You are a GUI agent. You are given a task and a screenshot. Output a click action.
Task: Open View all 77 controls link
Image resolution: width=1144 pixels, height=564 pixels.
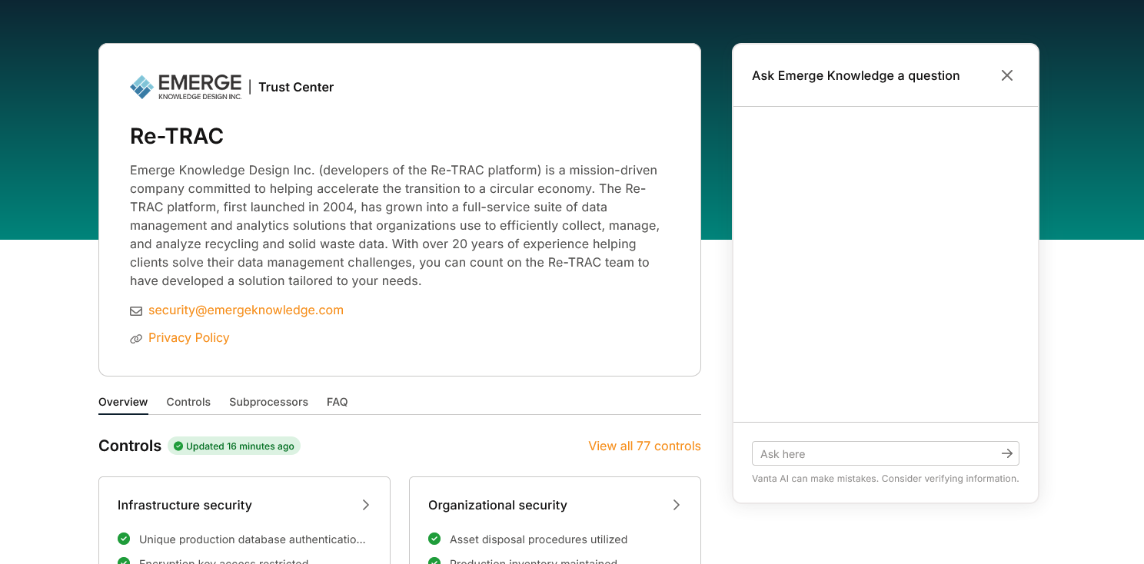(644, 446)
